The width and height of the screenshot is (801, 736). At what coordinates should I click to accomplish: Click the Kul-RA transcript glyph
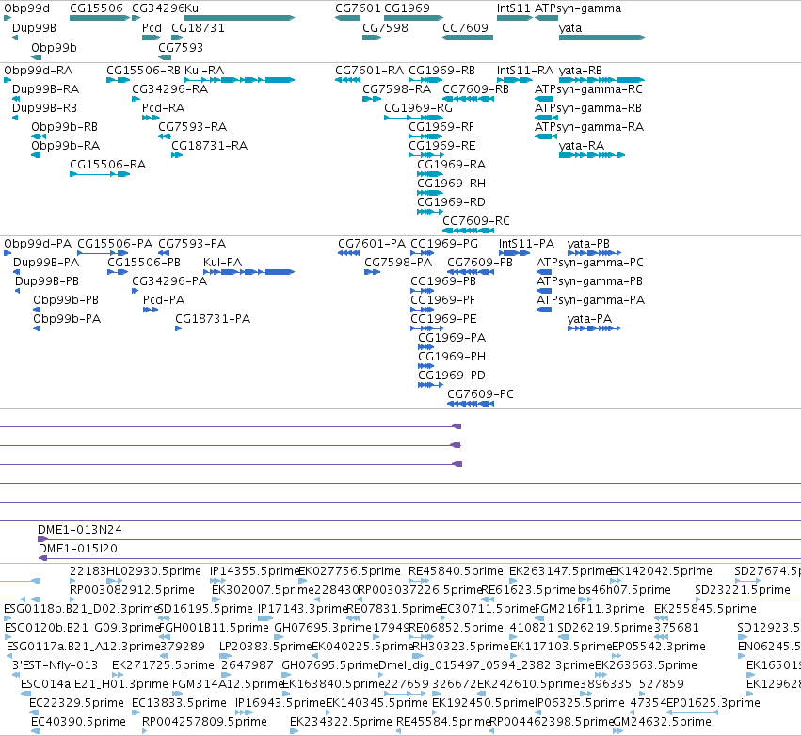pos(240,80)
